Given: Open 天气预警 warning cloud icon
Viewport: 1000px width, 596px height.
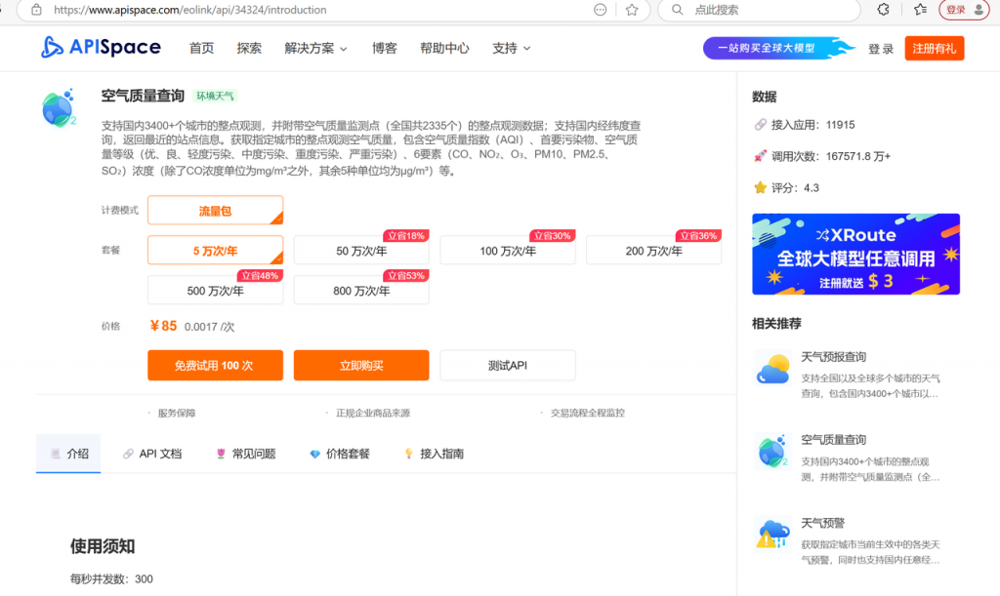Looking at the screenshot, I should [772, 534].
